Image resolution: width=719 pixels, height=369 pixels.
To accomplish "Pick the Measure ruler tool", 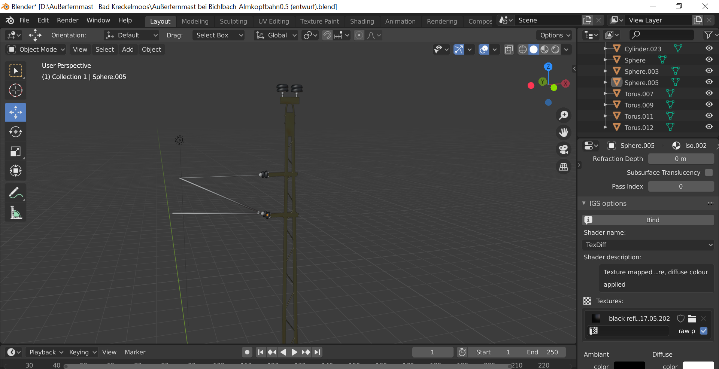I will tap(15, 213).
